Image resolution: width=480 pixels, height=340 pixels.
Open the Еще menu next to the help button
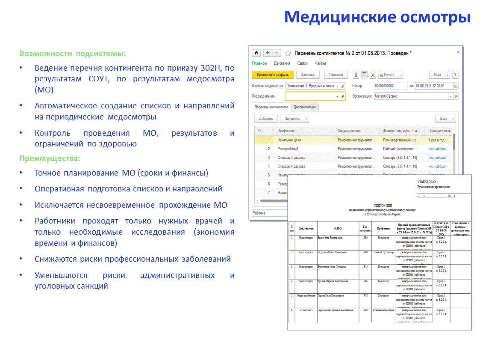tap(439, 75)
